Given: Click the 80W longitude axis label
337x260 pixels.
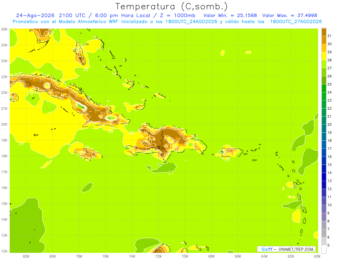Looking at the screenshot, I should click(53, 256).
